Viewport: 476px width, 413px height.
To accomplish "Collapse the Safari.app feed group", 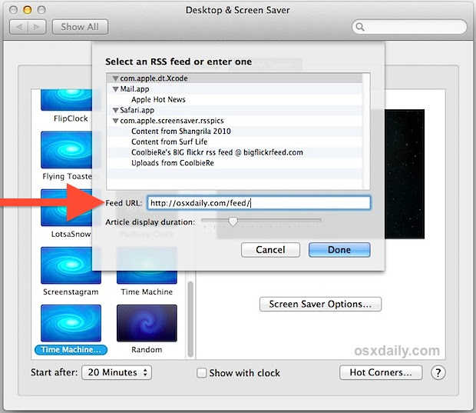I will (115, 110).
